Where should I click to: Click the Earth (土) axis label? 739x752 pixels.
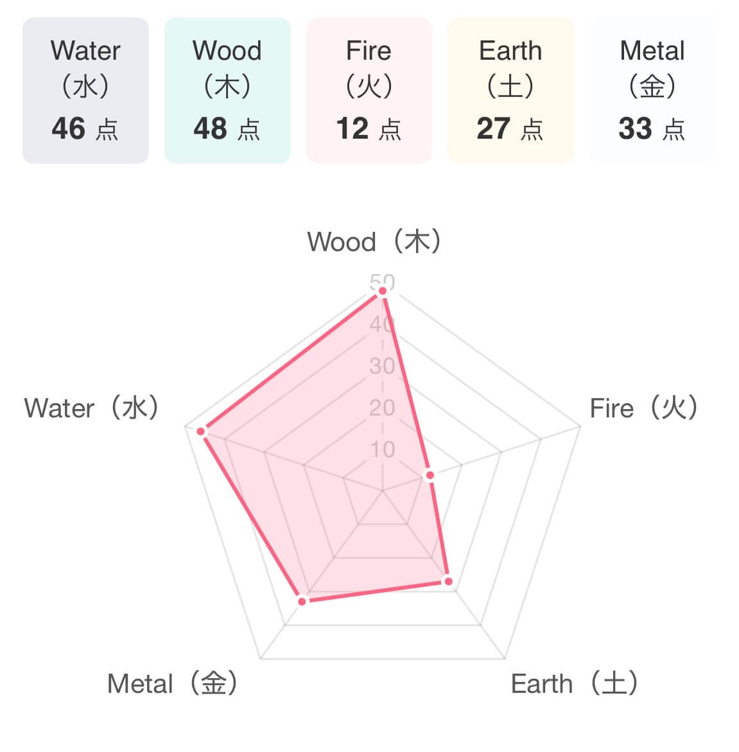pos(575,684)
